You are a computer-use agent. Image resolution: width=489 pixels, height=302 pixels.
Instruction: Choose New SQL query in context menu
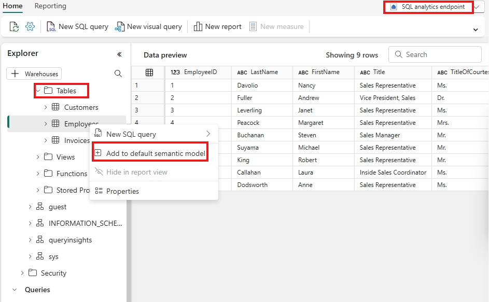[153, 134]
